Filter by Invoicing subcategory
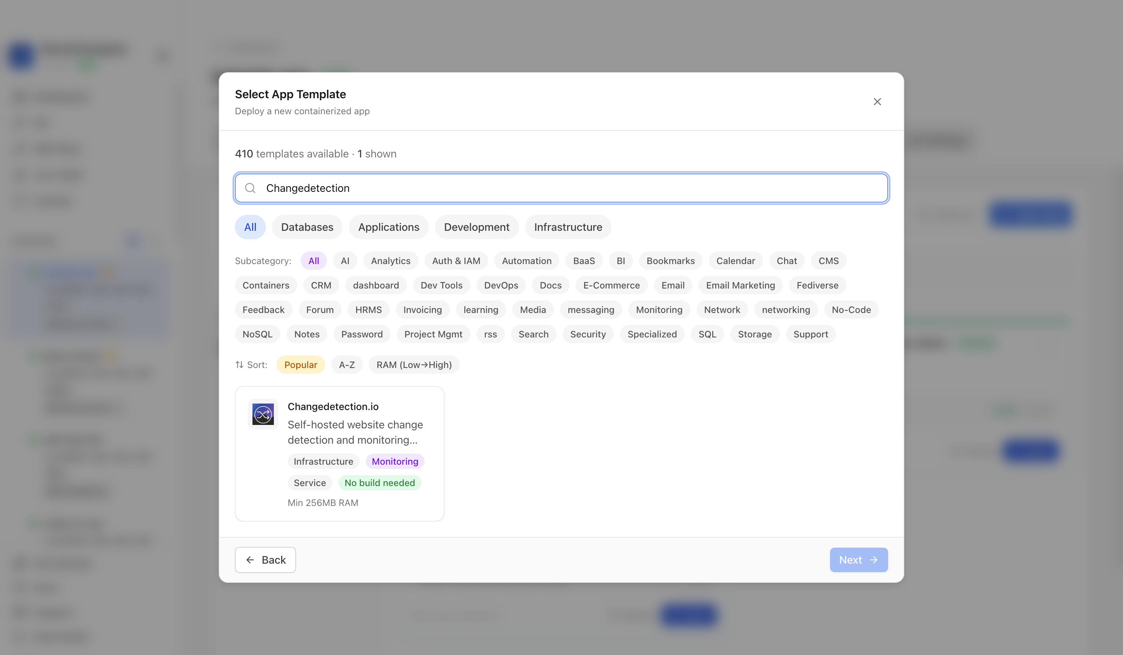1123x655 pixels. coord(422,310)
